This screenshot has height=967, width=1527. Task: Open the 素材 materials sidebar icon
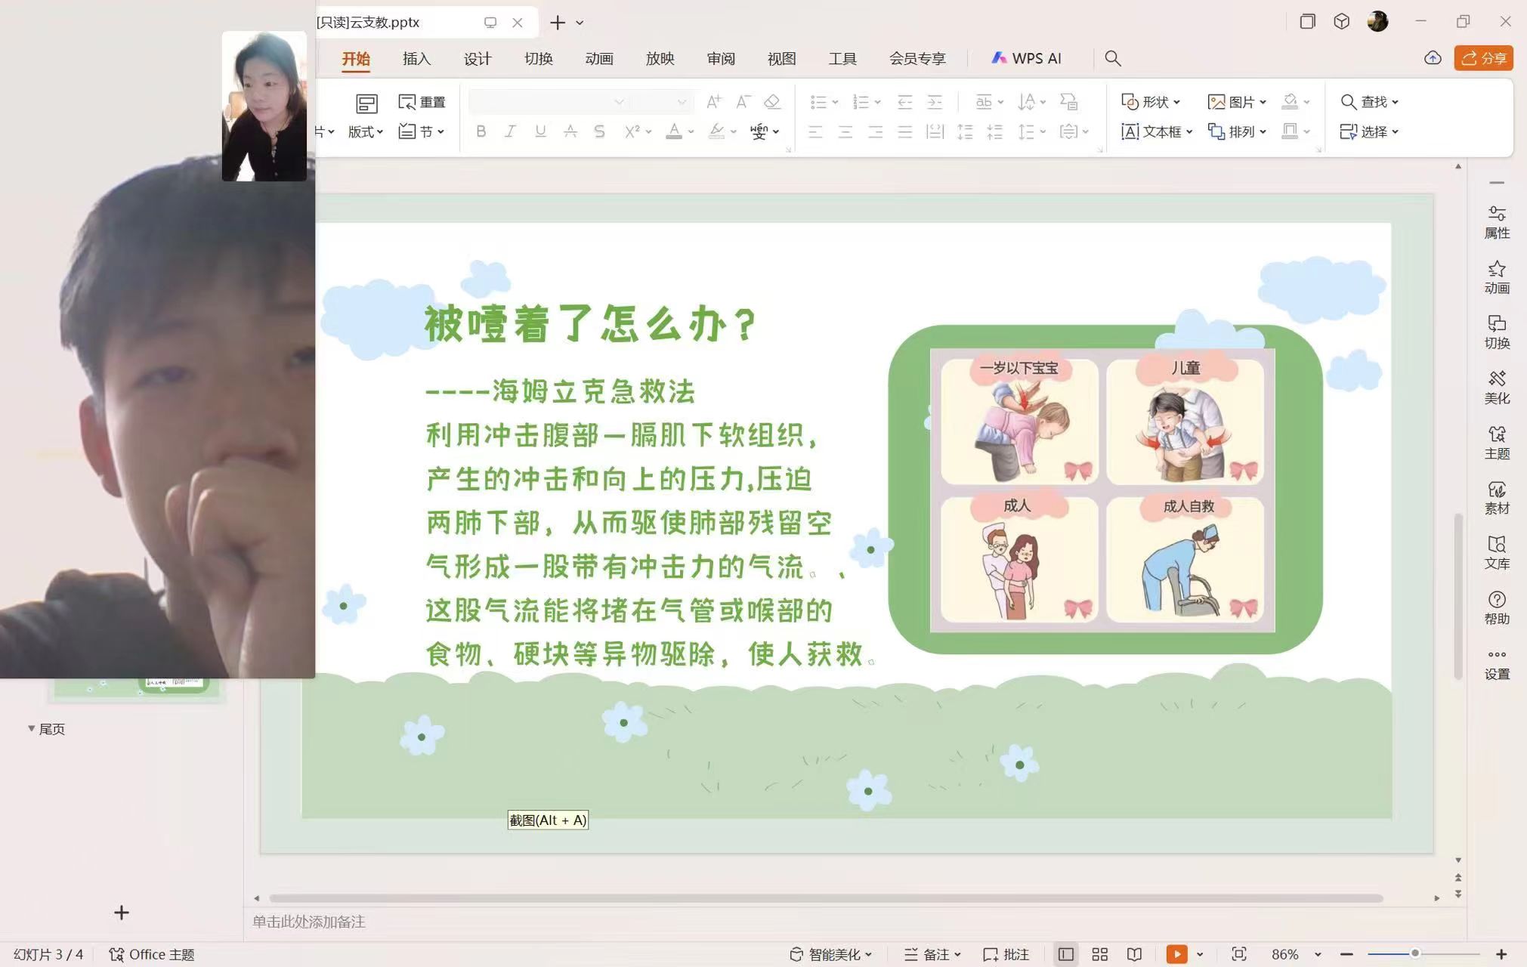[1497, 497]
